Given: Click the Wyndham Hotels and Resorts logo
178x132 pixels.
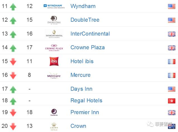Looking at the screenshot, I should [x=54, y=6].
